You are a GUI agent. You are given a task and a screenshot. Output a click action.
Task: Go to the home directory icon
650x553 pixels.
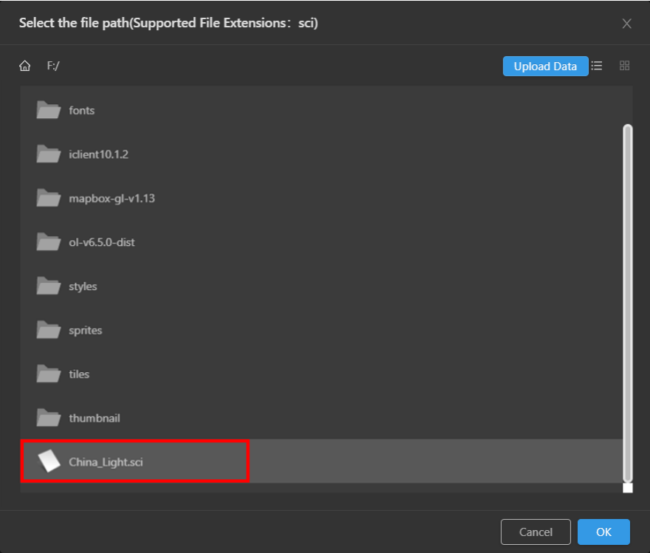(25, 66)
